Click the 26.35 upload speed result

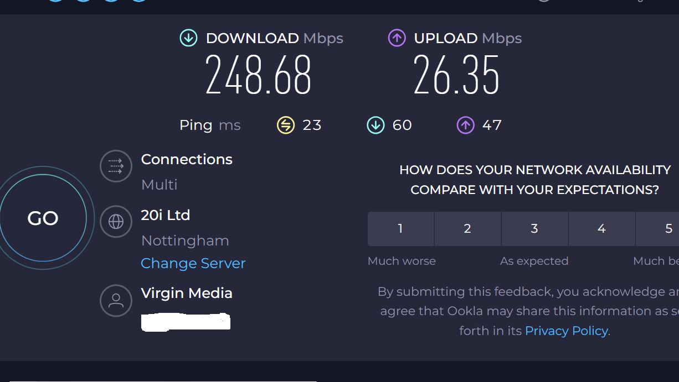pyautogui.click(x=456, y=75)
